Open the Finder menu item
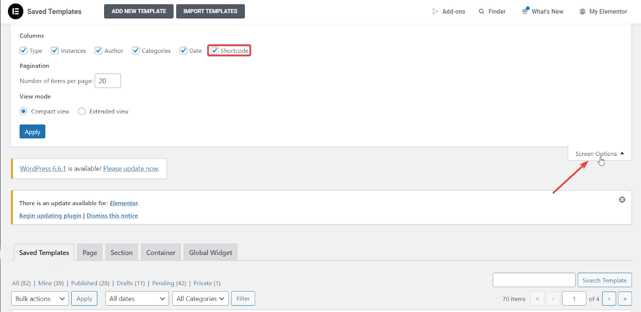641x312 pixels. (x=492, y=11)
